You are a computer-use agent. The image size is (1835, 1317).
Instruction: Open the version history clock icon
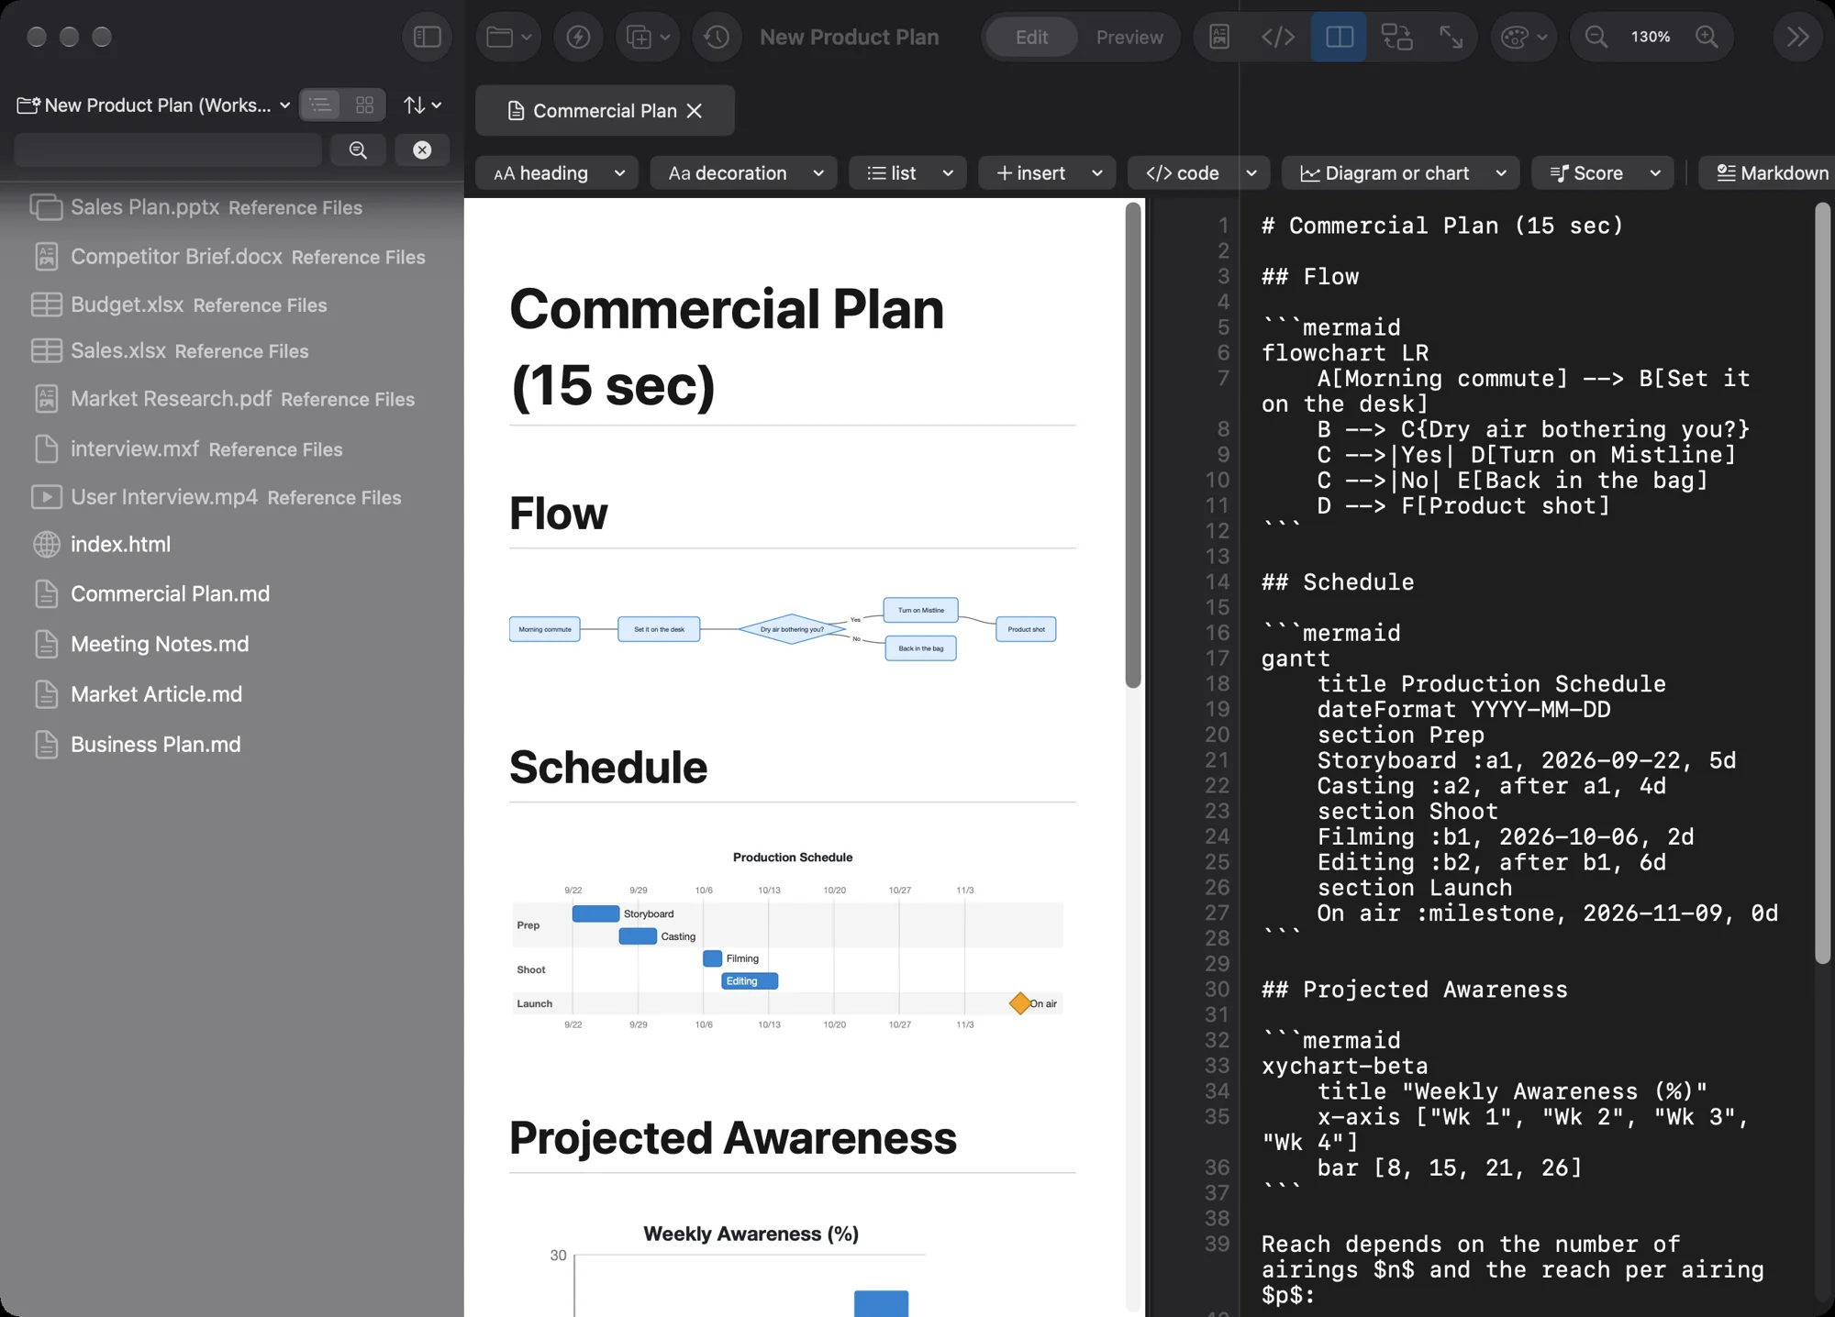717,37
